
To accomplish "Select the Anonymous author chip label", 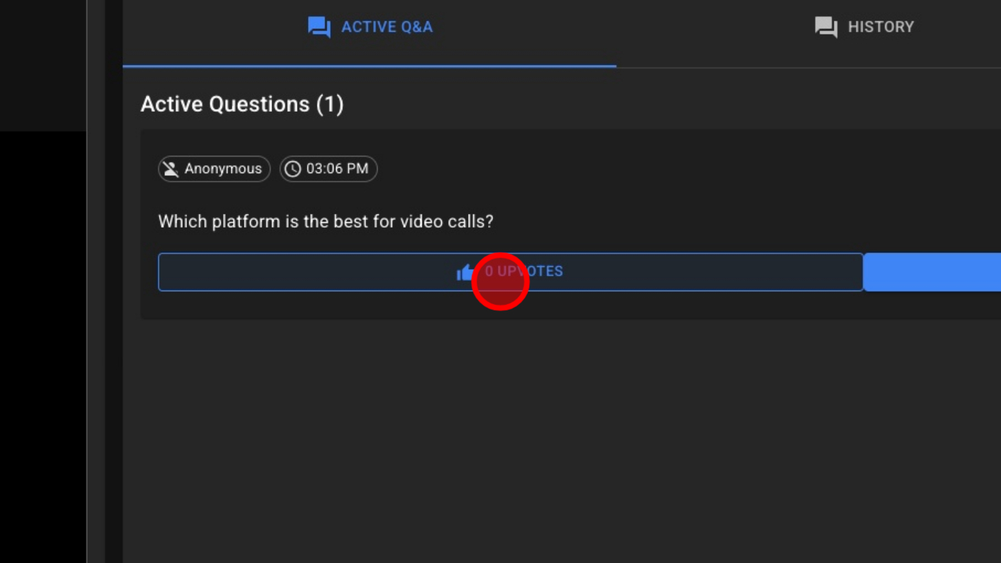I will (223, 169).
